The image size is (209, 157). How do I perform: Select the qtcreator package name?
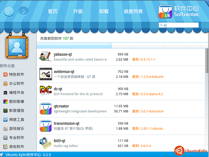point(61,106)
